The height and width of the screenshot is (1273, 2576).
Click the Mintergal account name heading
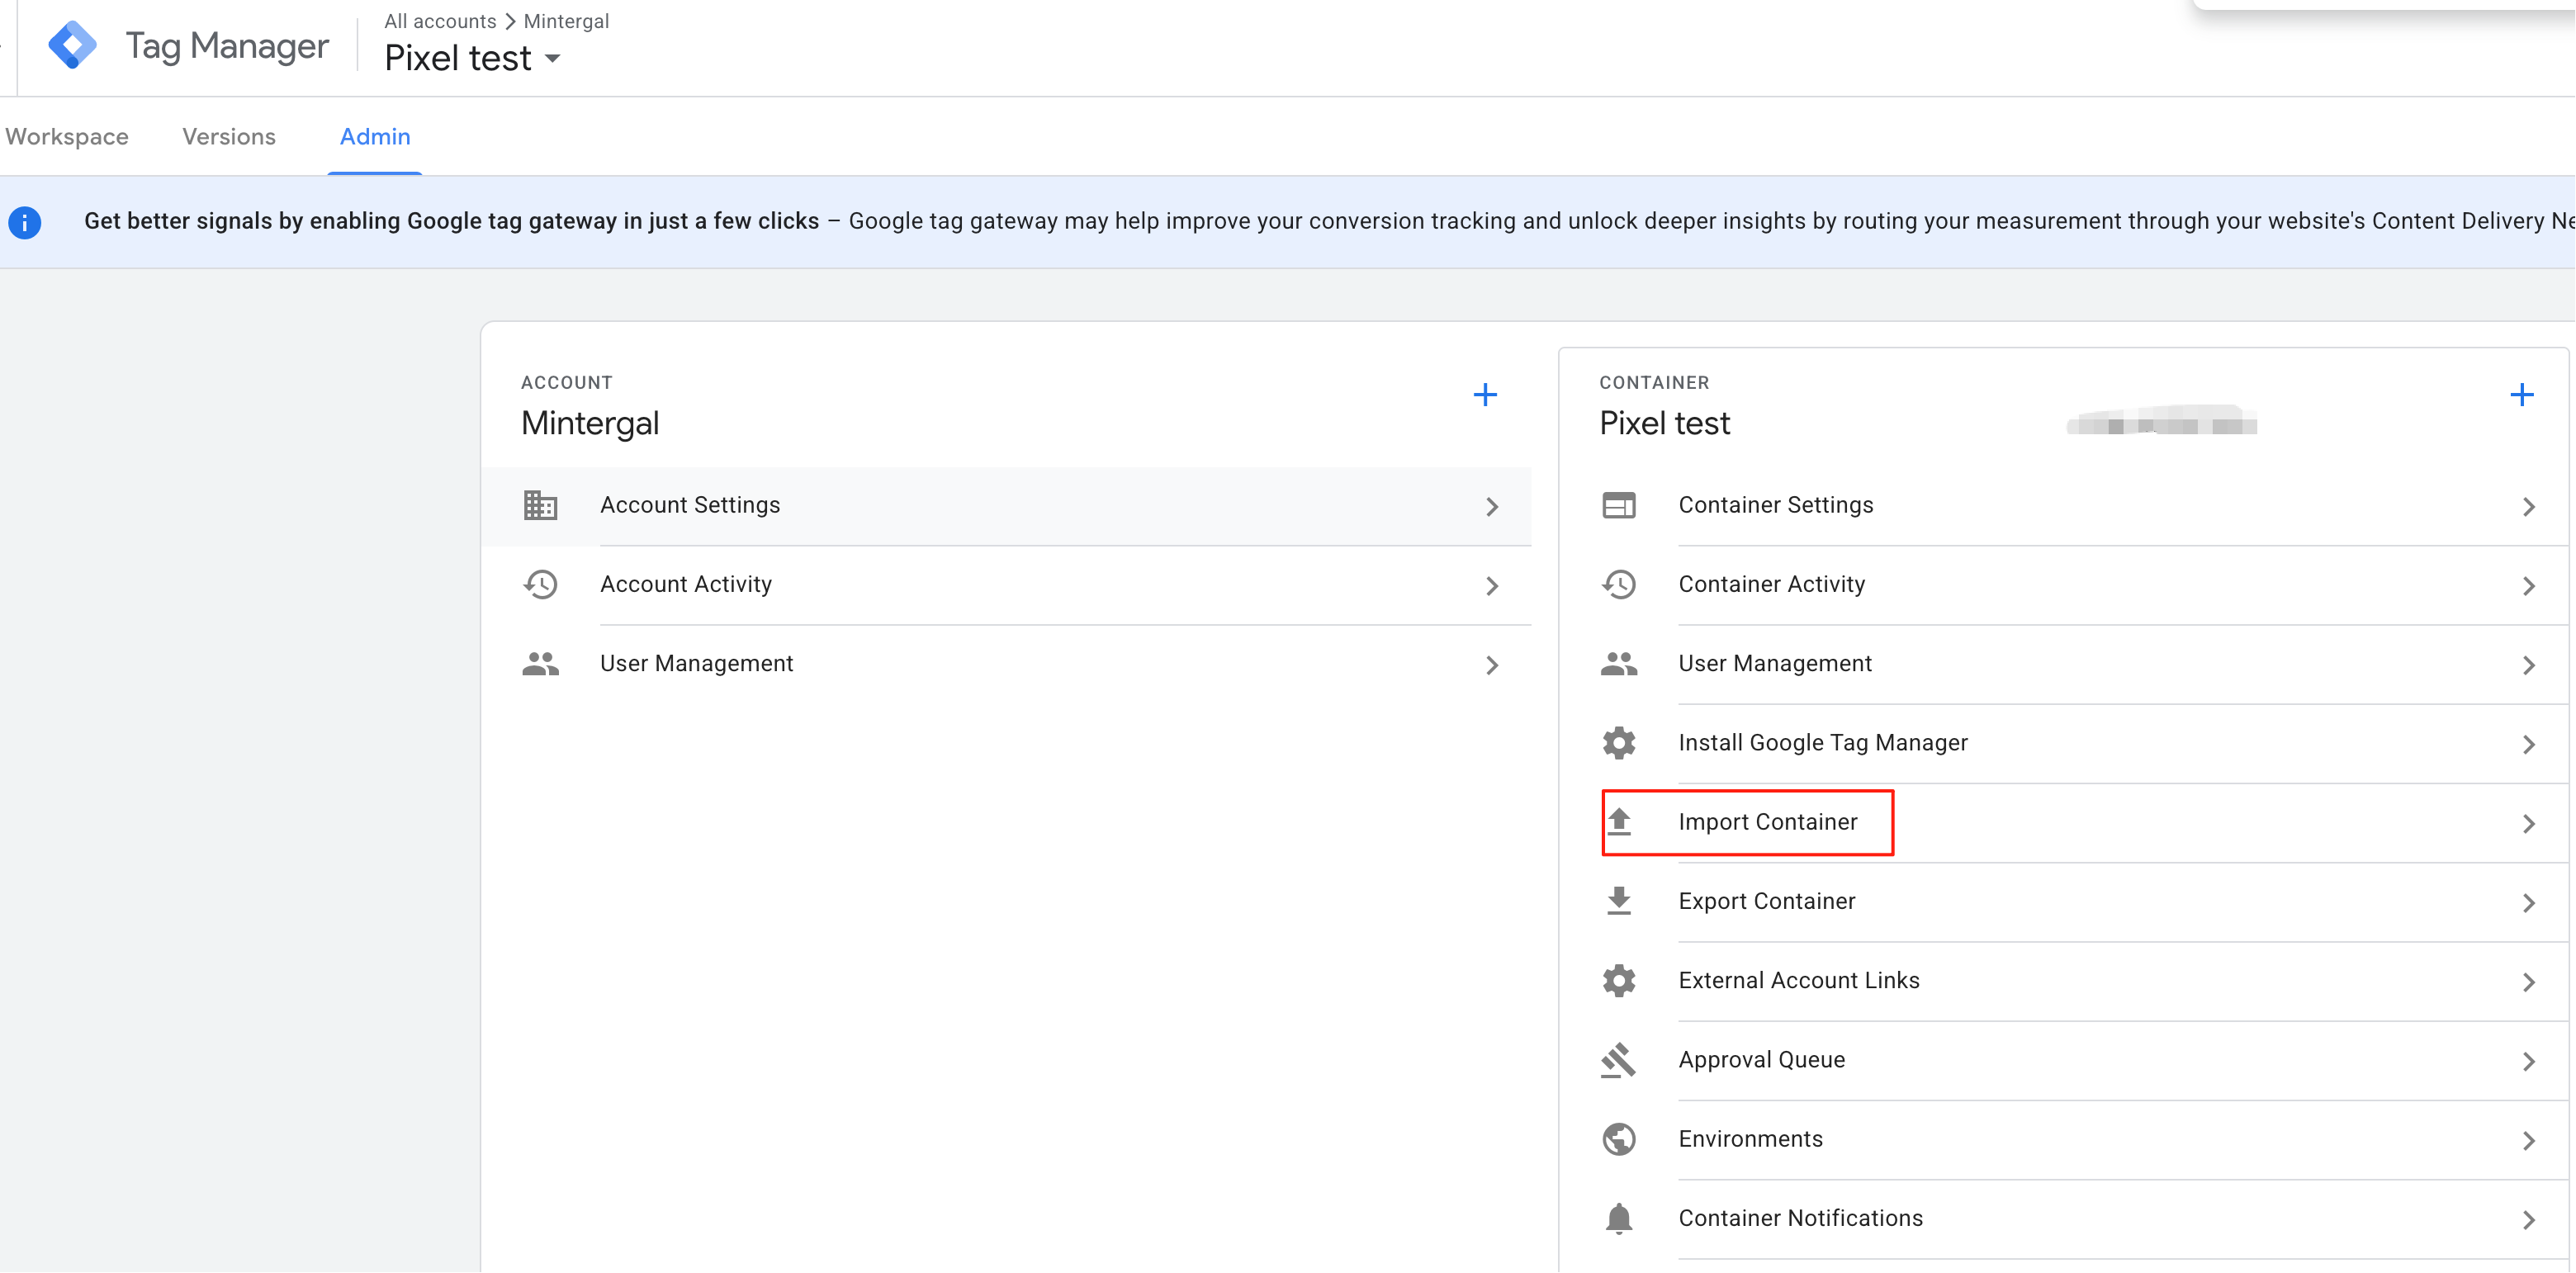590,424
